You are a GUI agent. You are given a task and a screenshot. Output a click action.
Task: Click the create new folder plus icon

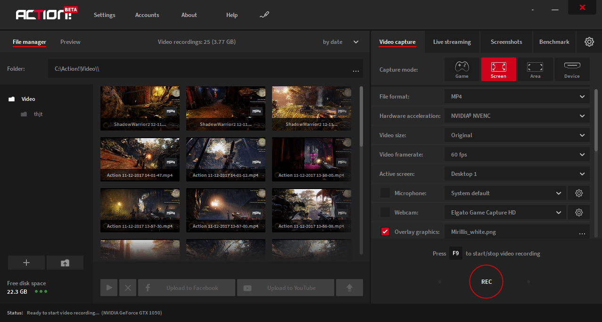26,263
